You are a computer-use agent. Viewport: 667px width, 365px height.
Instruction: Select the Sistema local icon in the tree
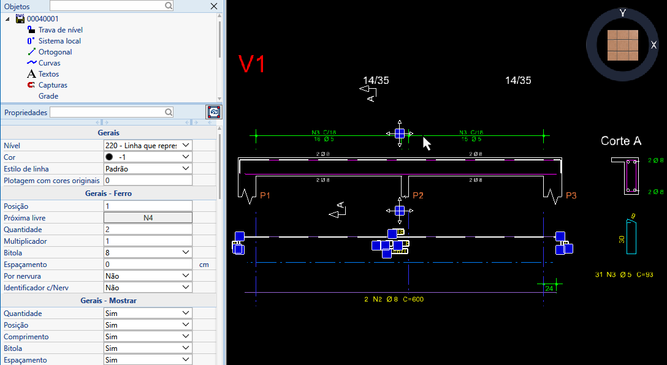(31, 41)
